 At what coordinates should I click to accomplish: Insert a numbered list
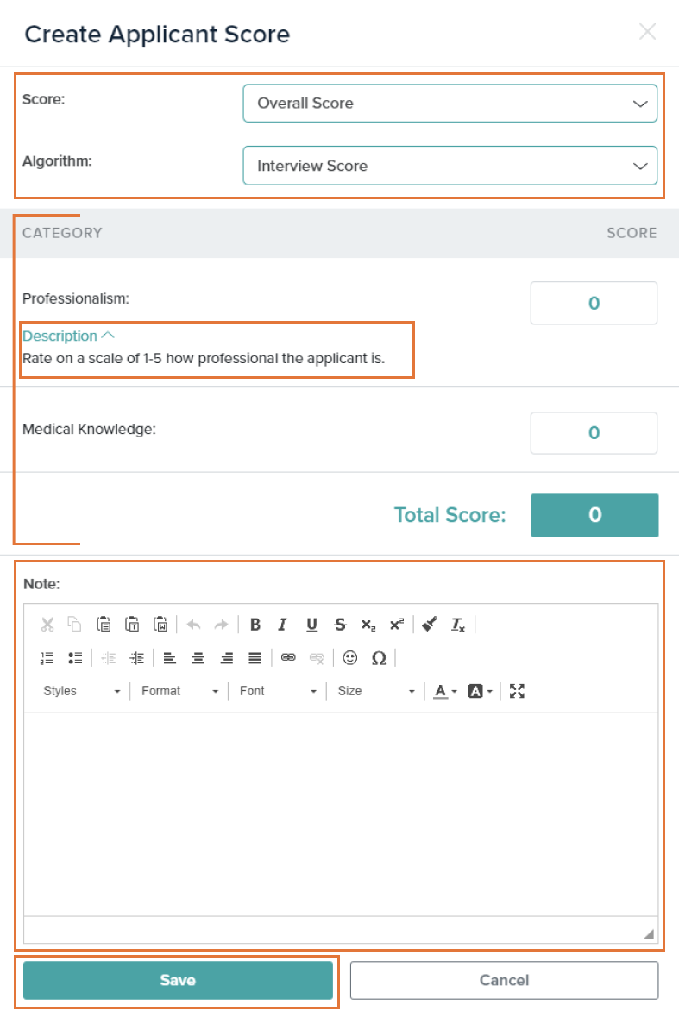47,657
